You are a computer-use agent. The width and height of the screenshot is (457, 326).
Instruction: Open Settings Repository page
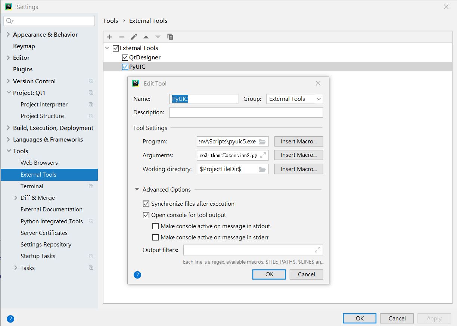pyautogui.click(x=46, y=245)
